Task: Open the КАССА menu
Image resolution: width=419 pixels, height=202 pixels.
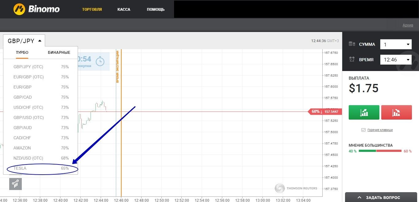Action: [x=124, y=10]
